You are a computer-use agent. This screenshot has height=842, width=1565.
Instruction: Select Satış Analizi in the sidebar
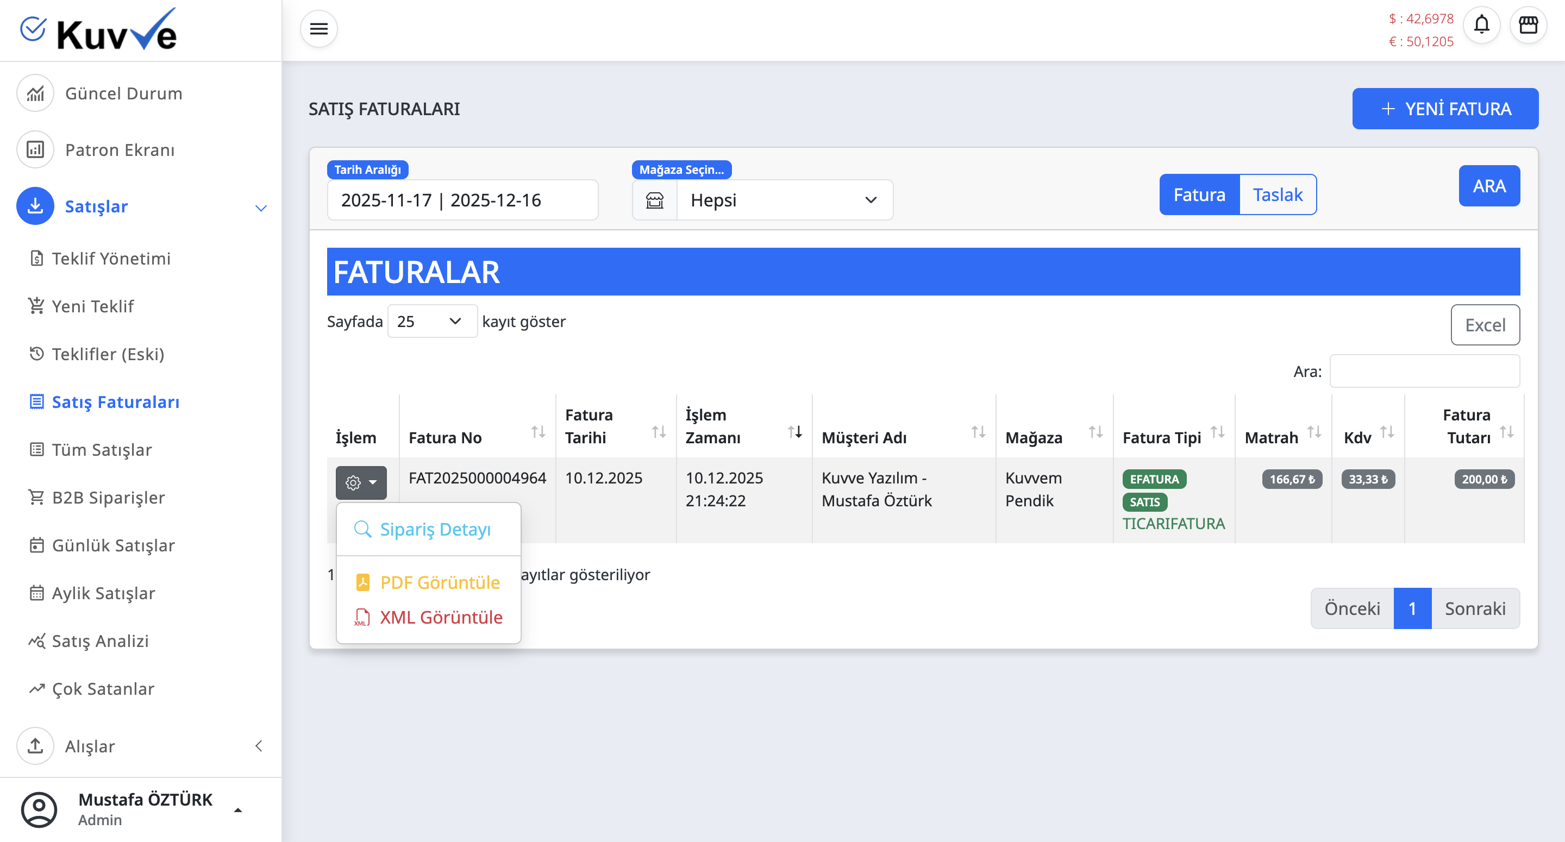[99, 641]
